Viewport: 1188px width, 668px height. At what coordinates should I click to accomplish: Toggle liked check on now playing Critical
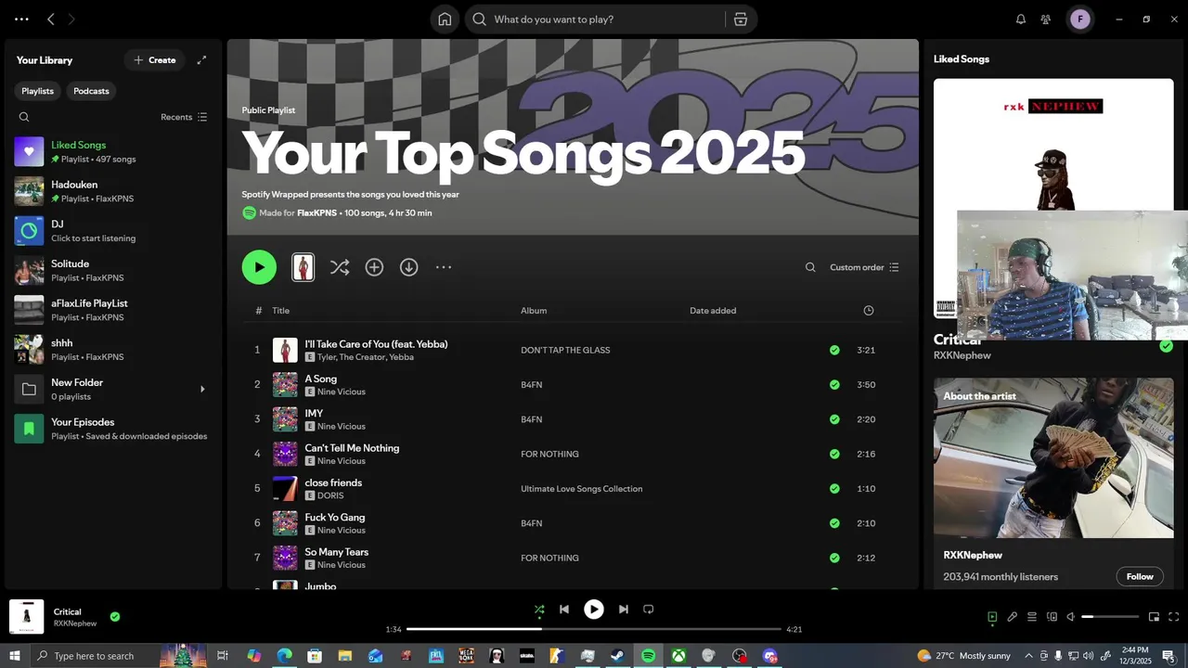(115, 616)
